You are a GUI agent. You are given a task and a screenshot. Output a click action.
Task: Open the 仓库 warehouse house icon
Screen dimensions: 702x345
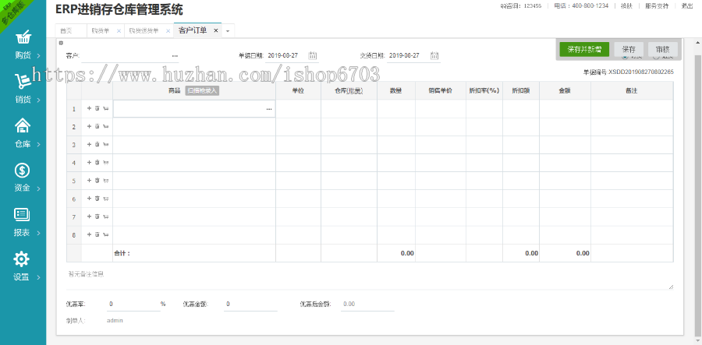(23, 126)
